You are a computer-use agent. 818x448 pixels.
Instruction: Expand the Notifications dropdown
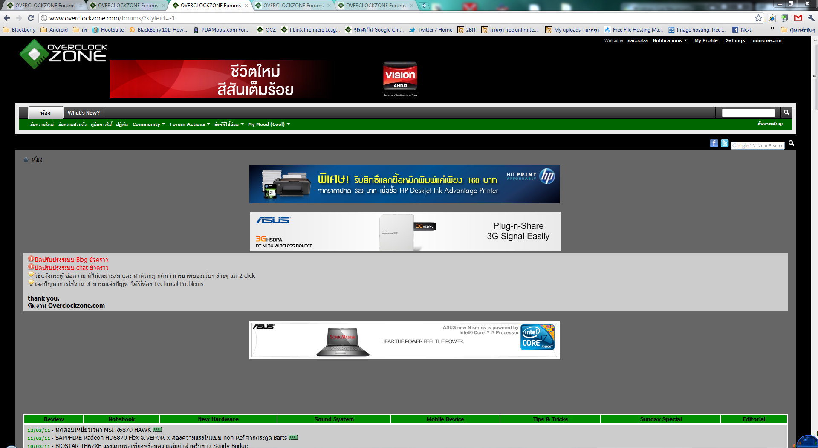coord(670,41)
